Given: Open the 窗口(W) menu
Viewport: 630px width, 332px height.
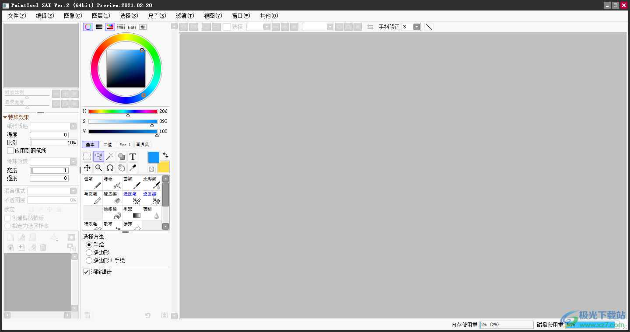Looking at the screenshot, I should [241, 16].
